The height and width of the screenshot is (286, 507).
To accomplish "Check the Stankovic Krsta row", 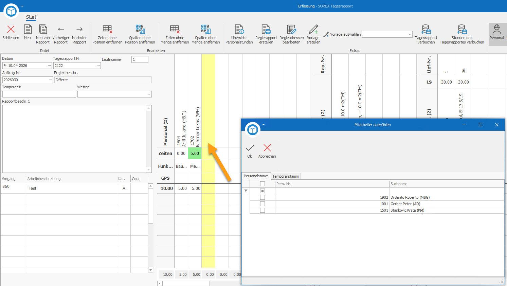I will pyautogui.click(x=262, y=210).
